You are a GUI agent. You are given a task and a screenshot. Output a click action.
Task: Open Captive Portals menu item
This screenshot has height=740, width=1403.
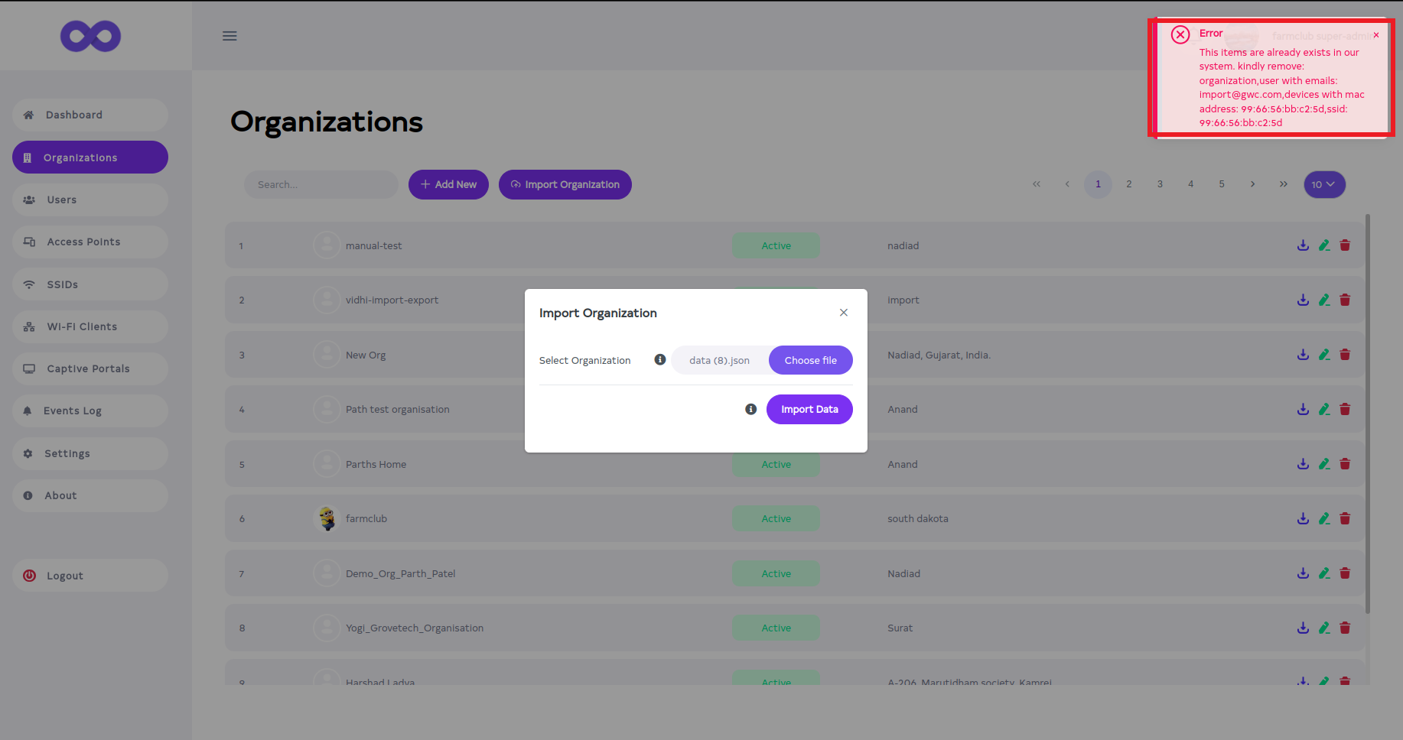pyautogui.click(x=88, y=368)
